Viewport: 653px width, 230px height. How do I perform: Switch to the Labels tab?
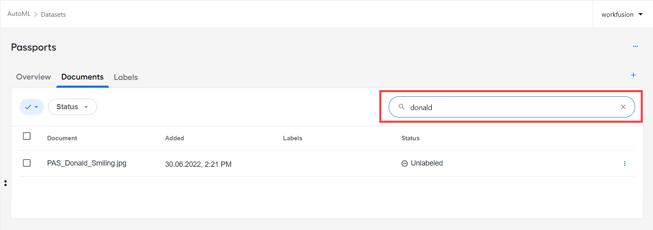pyautogui.click(x=126, y=77)
